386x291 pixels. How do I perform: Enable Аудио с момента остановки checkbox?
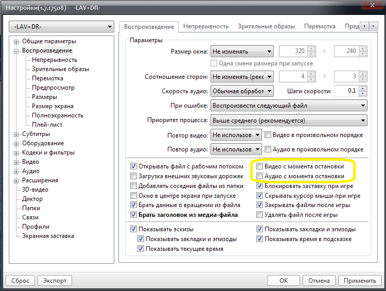point(260,176)
